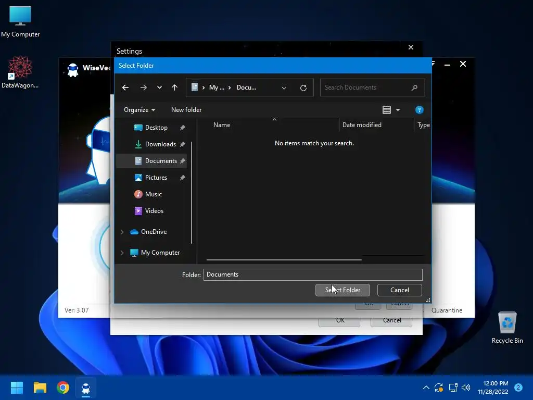
Task: Click the navigation pane vertical scrollbar
Action: coord(192,193)
